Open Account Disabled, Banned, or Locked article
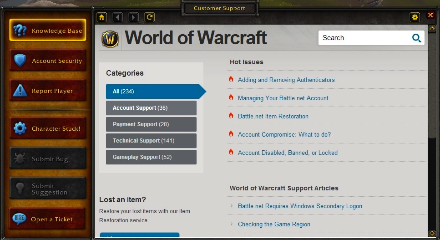 (x=288, y=153)
